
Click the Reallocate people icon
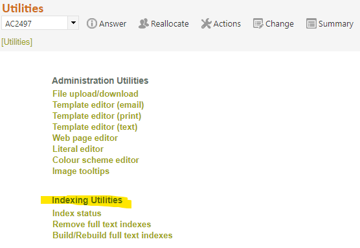point(144,23)
